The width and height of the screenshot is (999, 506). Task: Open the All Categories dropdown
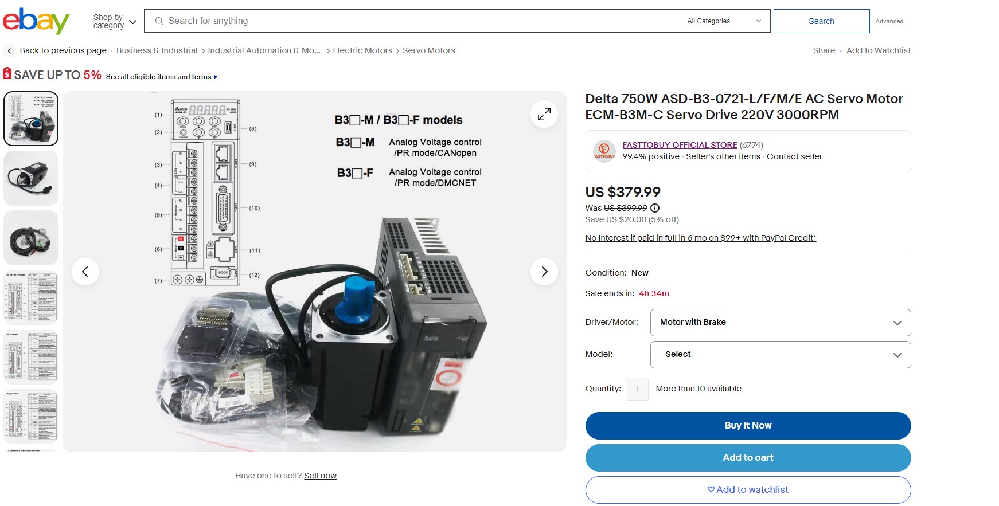pyautogui.click(x=724, y=21)
